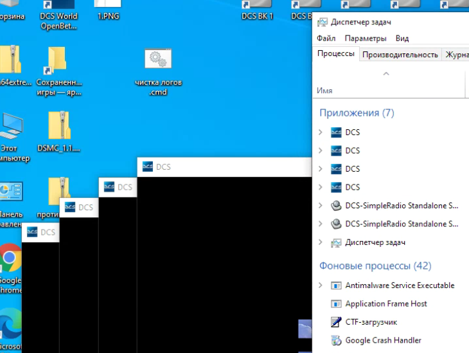Activate the widest DCS window title bar

point(224,167)
